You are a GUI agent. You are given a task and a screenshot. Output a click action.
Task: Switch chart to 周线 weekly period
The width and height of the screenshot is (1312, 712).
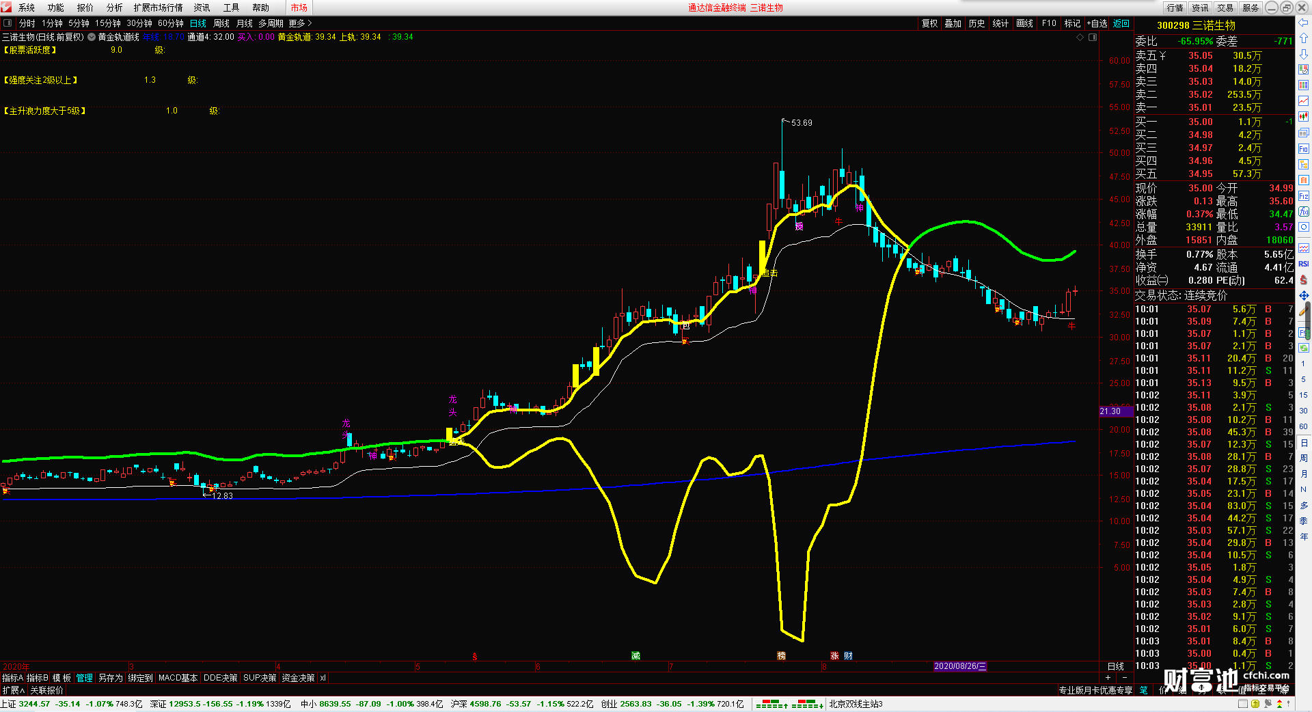pos(221,23)
